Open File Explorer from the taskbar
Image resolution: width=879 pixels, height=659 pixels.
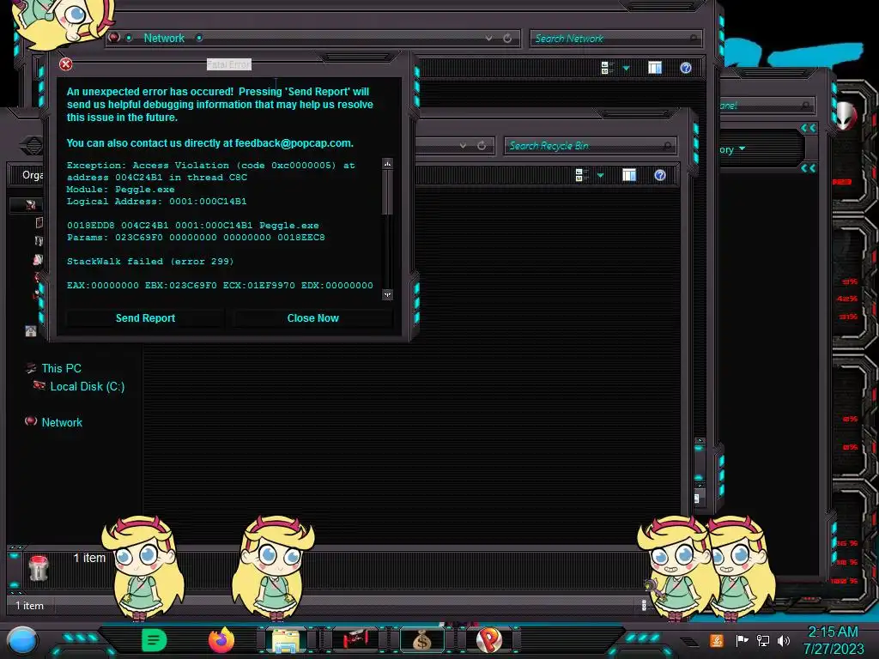tap(286, 640)
